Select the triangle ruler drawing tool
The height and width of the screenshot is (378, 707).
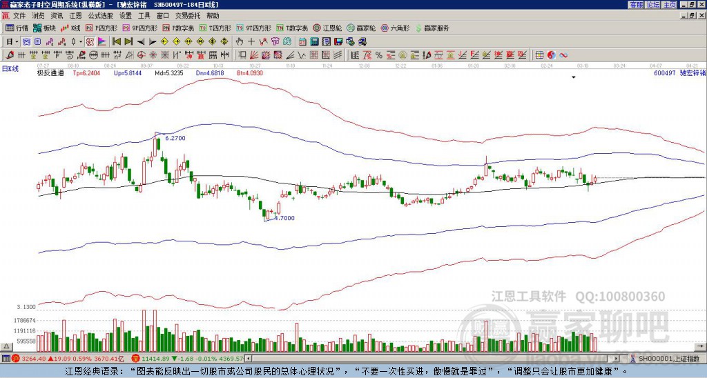coord(129,55)
